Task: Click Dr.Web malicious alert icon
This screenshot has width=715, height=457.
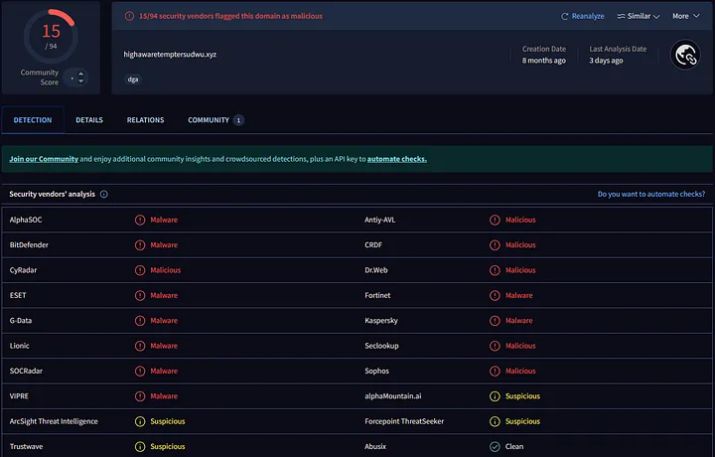Action: pyautogui.click(x=495, y=270)
